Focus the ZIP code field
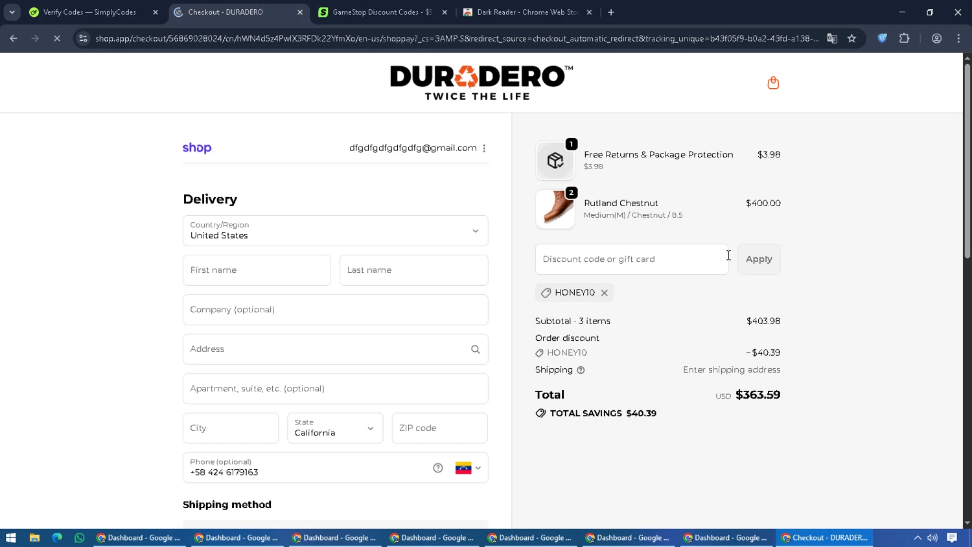Image resolution: width=972 pixels, height=547 pixels. coord(439,428)
